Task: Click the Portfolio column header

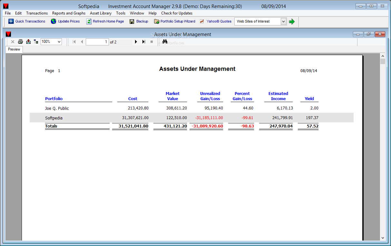Action: click(x=54, y=99)
